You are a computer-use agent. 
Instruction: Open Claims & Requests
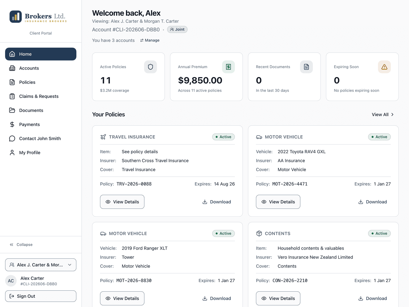click(41, 96)
